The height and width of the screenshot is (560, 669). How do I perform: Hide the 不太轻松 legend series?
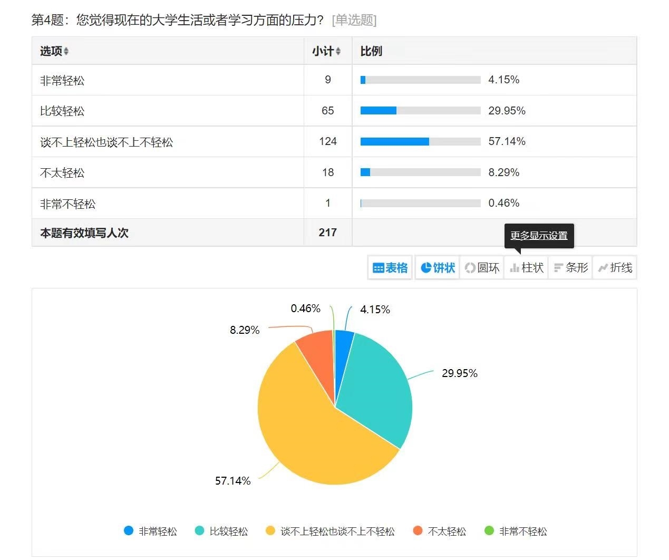[440, 531]
